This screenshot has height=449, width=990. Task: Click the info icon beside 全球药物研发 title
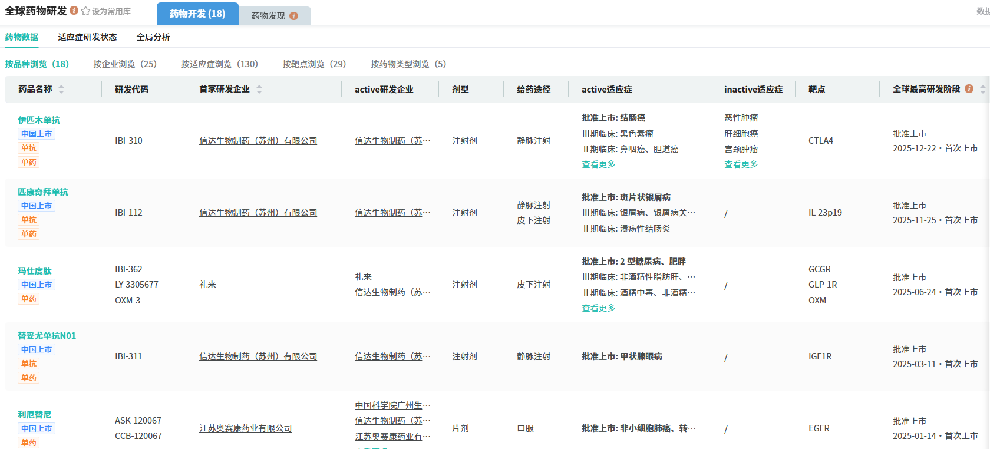(x=74, y=11)
